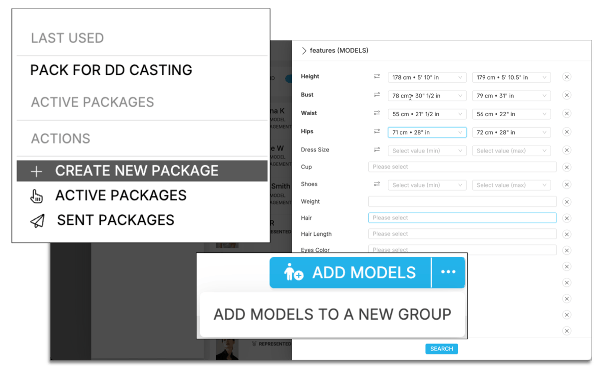Open the three-dots menu beside Add Models
The image size is (599, 367).
click(x=448, y=272)
